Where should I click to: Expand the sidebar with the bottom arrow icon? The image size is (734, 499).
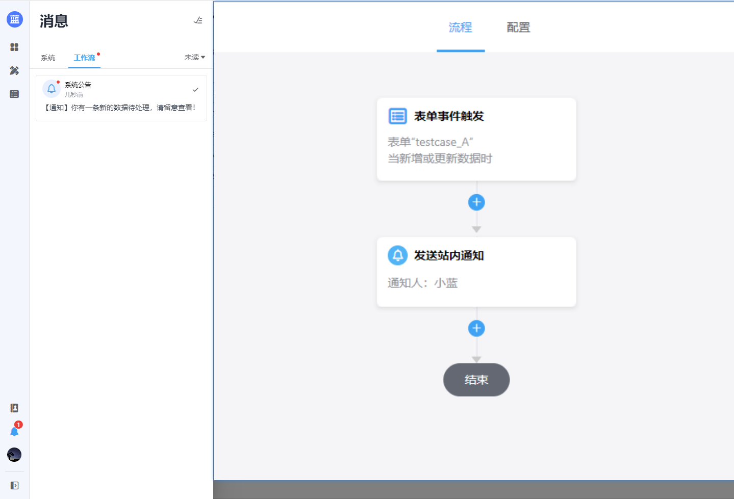(14, 485)
